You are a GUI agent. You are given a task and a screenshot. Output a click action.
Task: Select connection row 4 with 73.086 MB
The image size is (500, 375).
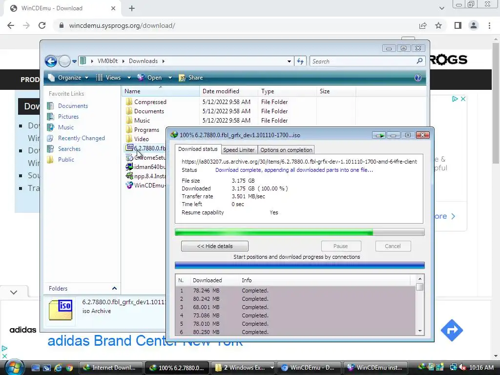(295, 315)
